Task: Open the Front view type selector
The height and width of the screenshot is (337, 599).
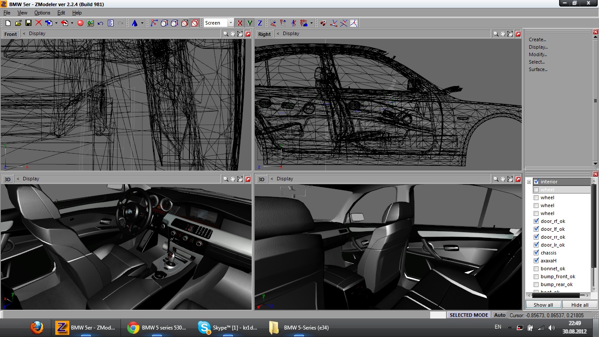Action: pos(10,34)
